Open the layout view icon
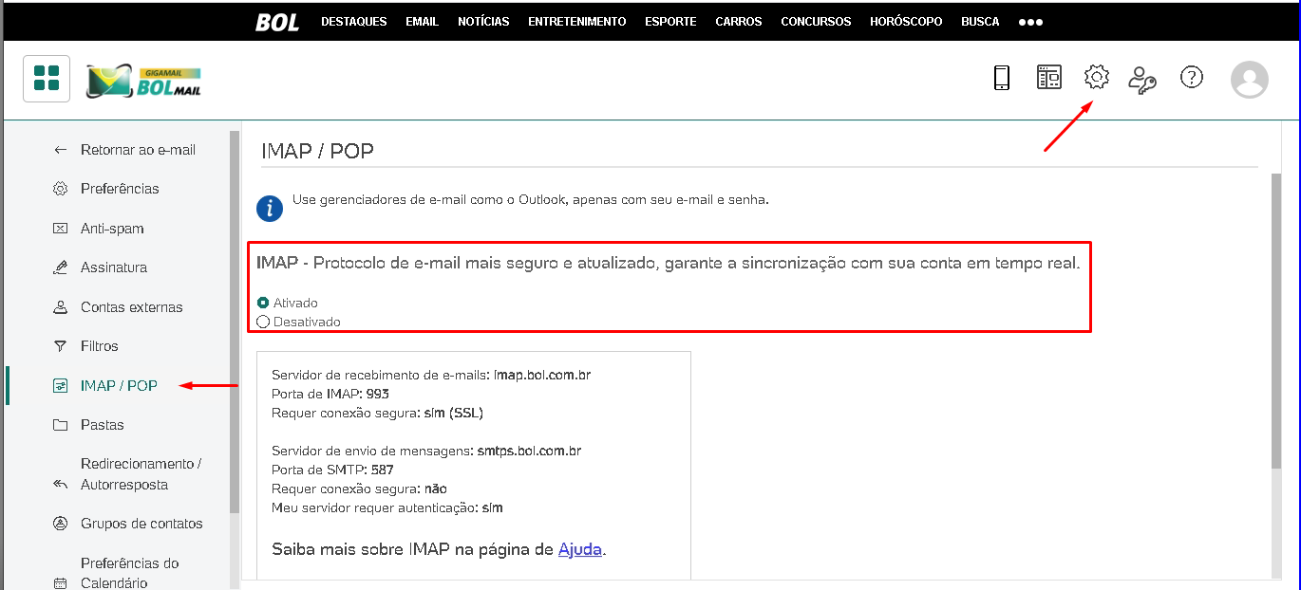Viewport: 1301px width, 590px height. pyautogui.click(x=1048, y=78)
